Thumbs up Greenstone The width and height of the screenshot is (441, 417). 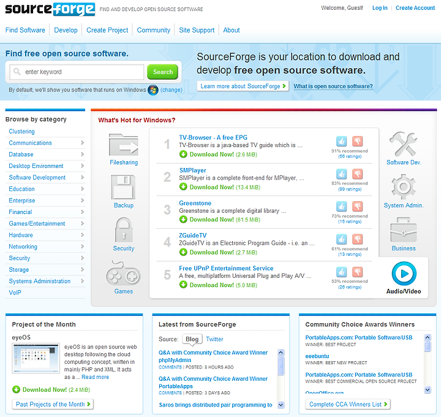click(341, 207)
